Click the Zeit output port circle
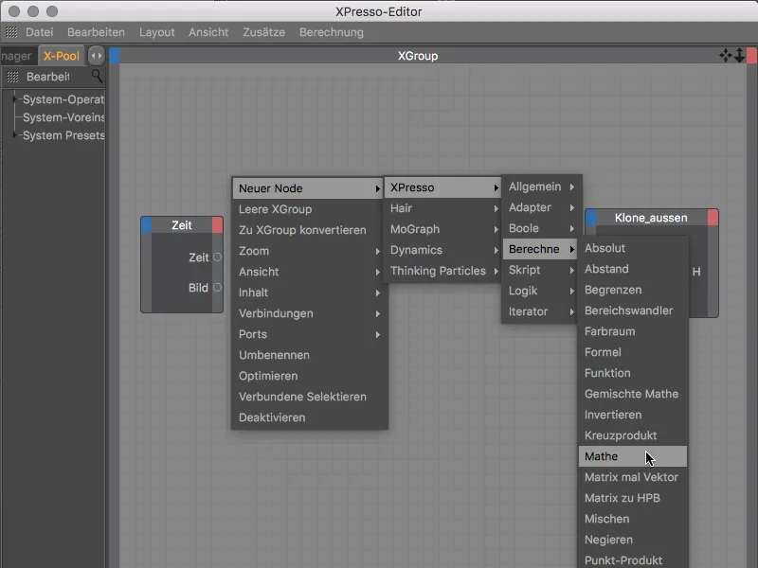Screen dimensions: 758x568 point(218,257)
